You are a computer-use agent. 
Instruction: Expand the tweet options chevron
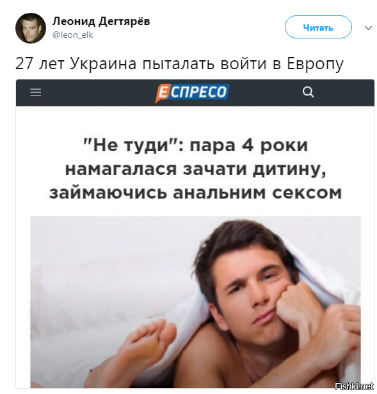click(x=368, y=28)
